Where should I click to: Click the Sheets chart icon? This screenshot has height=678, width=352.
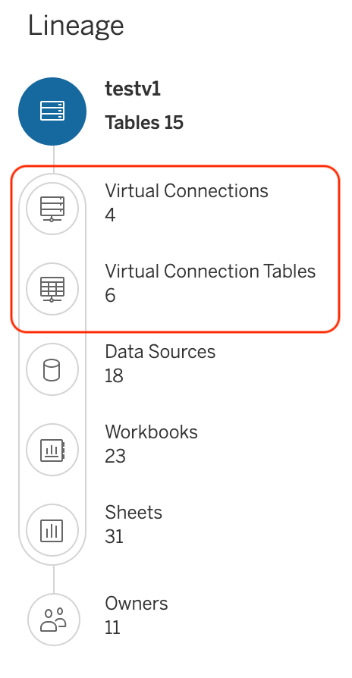pos(52,530)
